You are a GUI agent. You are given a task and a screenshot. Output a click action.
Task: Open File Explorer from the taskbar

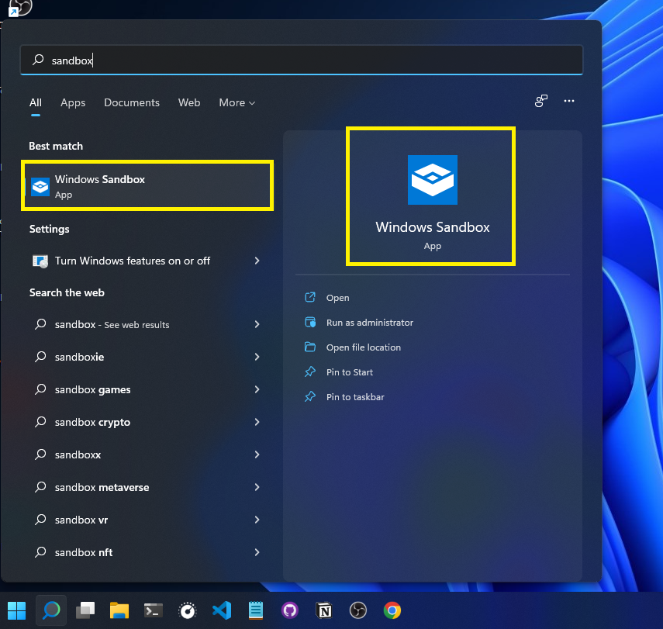119,610
